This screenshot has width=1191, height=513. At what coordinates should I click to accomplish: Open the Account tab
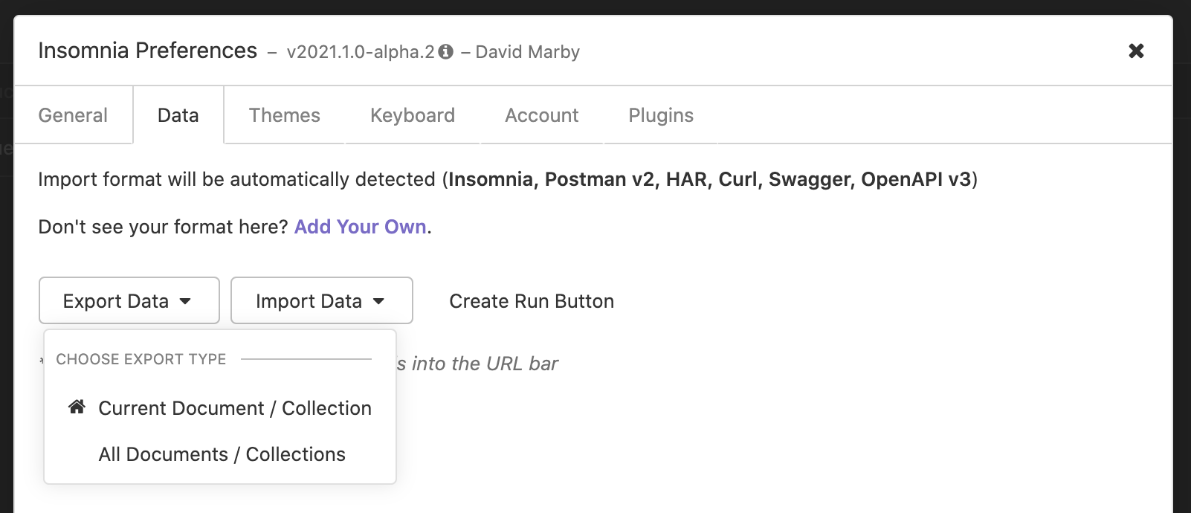(541, 115)
